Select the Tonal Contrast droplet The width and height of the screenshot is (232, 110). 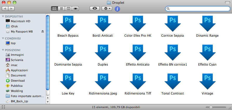(172, 82)
